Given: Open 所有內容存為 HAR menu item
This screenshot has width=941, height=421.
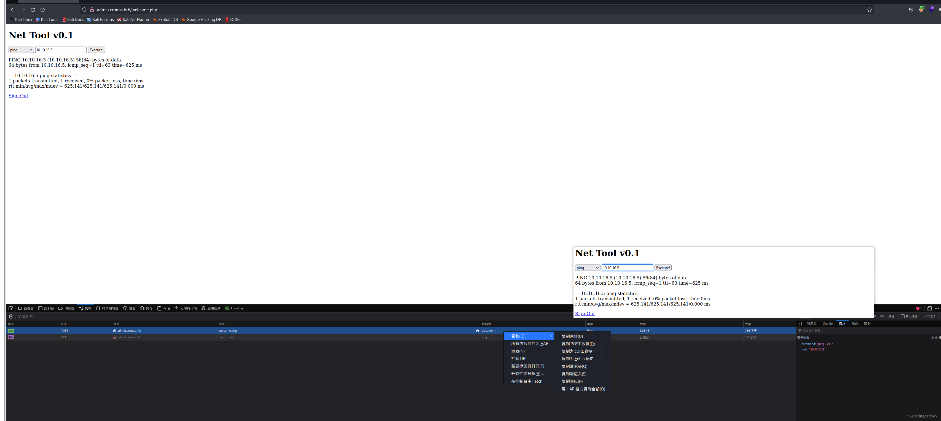Looking at the screenshot, I should pos(527,343).
